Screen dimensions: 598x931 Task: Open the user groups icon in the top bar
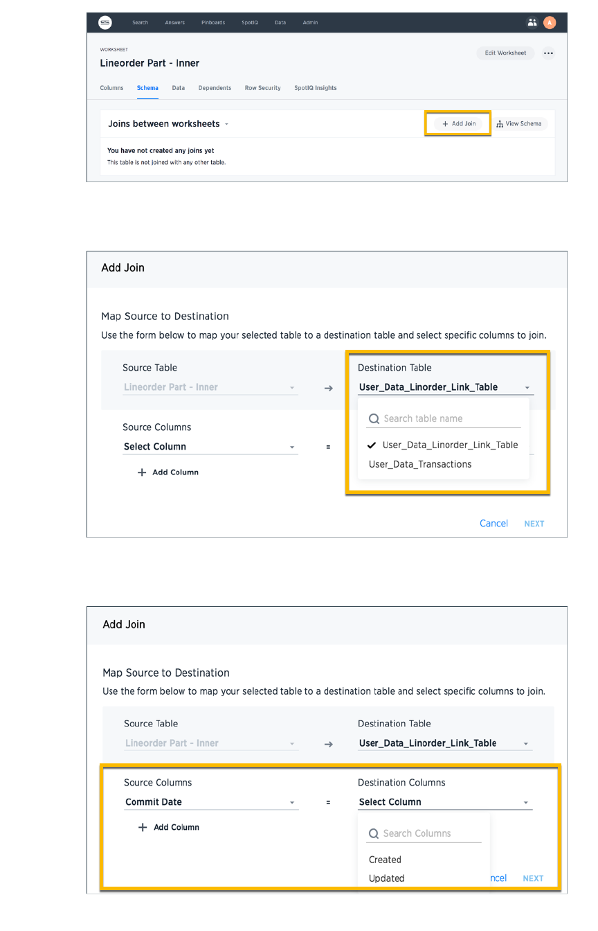pos(532,22)
